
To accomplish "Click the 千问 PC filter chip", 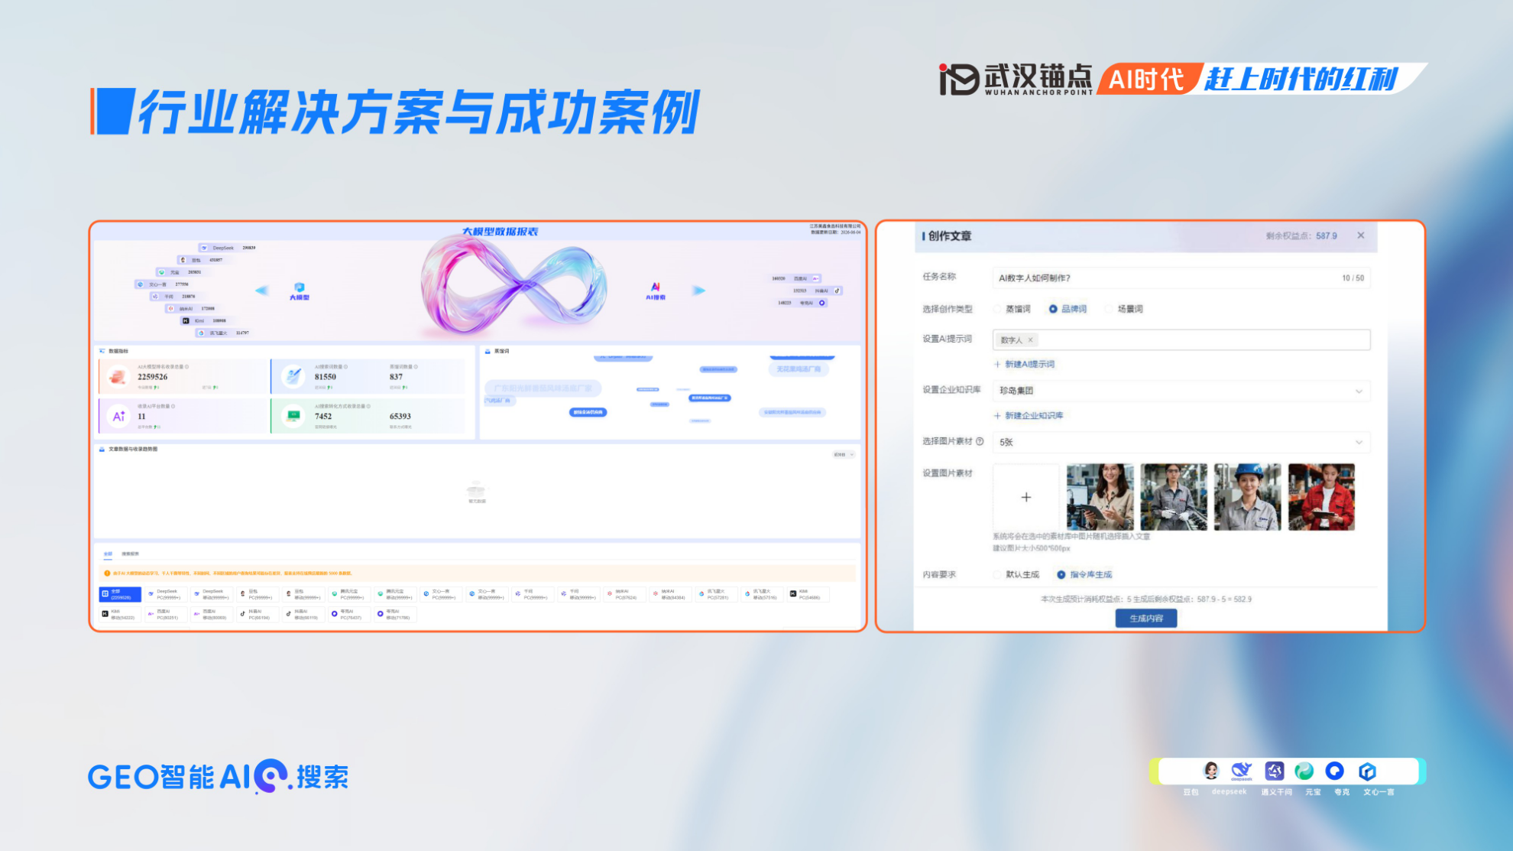I will pyautogui.click(x=533, y=594).
